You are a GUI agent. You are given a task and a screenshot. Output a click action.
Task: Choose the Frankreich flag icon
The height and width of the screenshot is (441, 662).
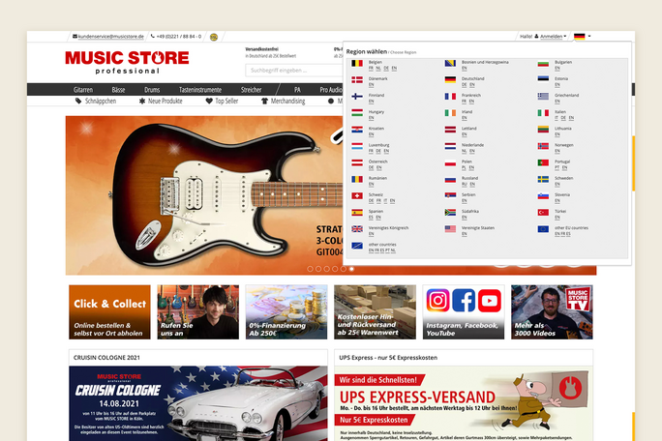[x=450, y=96]
